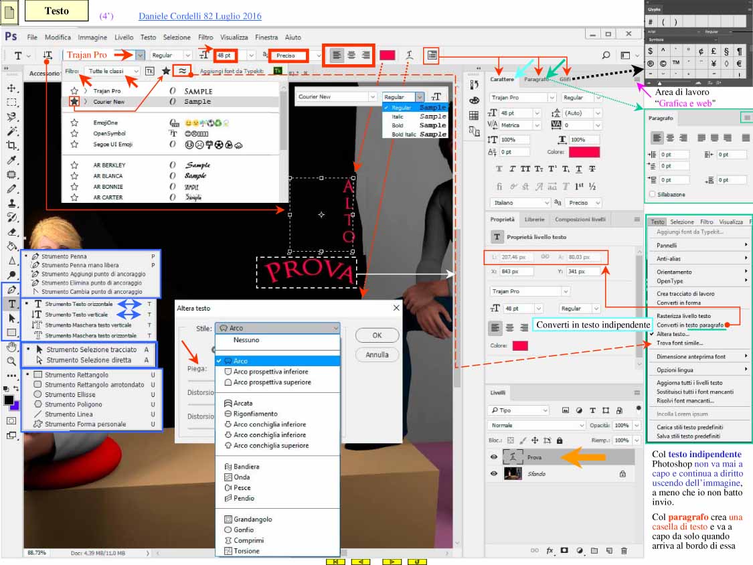Open the Livello menu
The height and width of the screenshot is (565, 753).
(123, 37)
